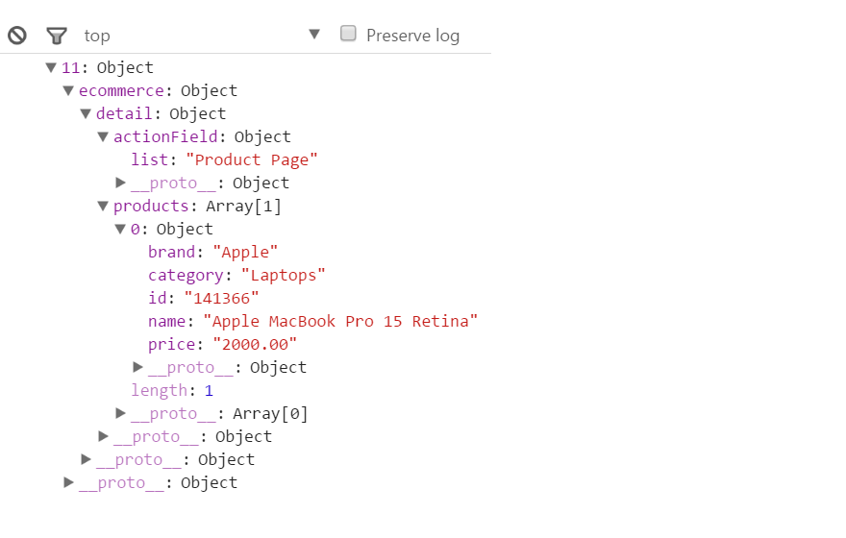The image size is (846, 538).
Task: Enable the Preserve log checkbox
Action: click(348, 34)
